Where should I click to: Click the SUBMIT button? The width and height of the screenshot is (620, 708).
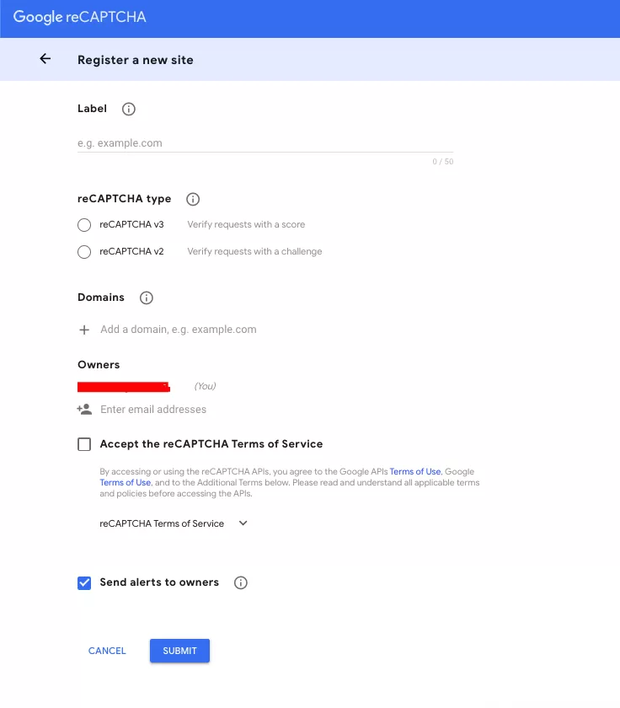179,651
